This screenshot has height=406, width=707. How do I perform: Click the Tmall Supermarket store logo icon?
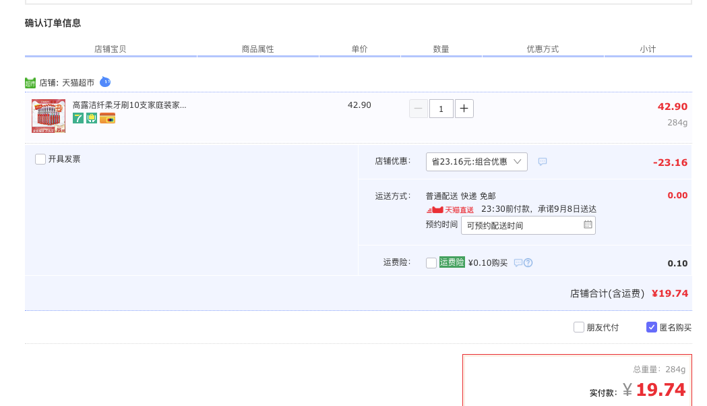30,83
